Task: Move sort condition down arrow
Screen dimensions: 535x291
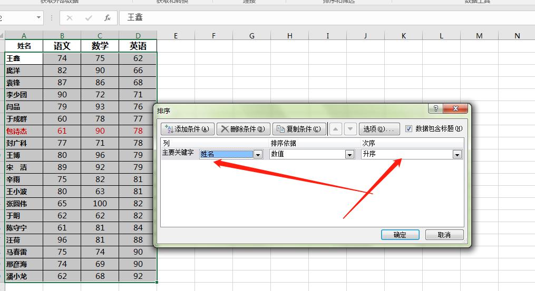Action: pos(350,129)
